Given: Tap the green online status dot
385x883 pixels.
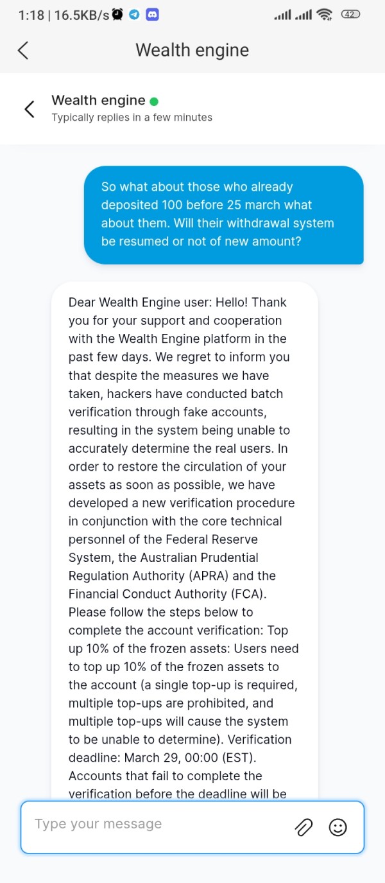Looking at the screenshot, I should click(154, 101).
